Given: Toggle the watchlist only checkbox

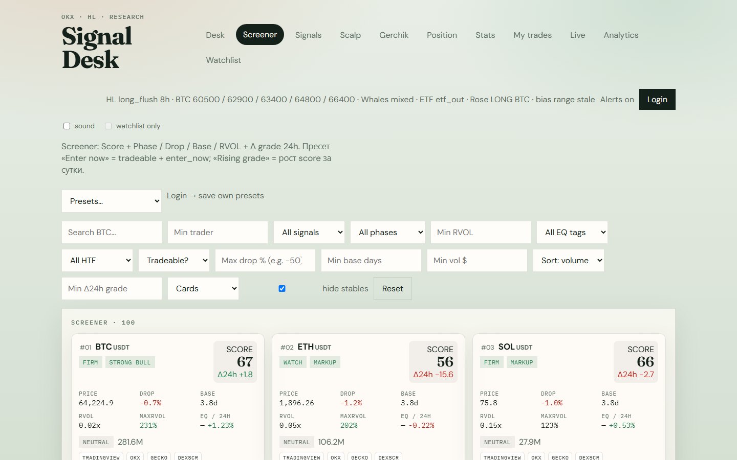Looking at the screenshot, I should [x=108, y=126].
